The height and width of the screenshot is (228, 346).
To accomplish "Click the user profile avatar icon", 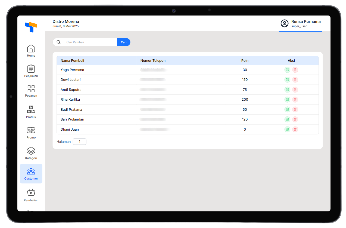I will click(x=285, y=23).
